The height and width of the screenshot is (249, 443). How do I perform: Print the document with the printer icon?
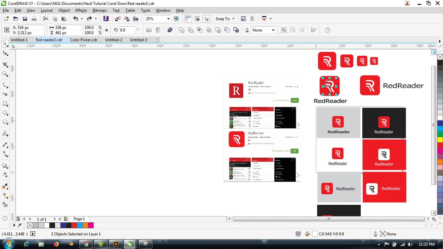[x=34, y=19]
